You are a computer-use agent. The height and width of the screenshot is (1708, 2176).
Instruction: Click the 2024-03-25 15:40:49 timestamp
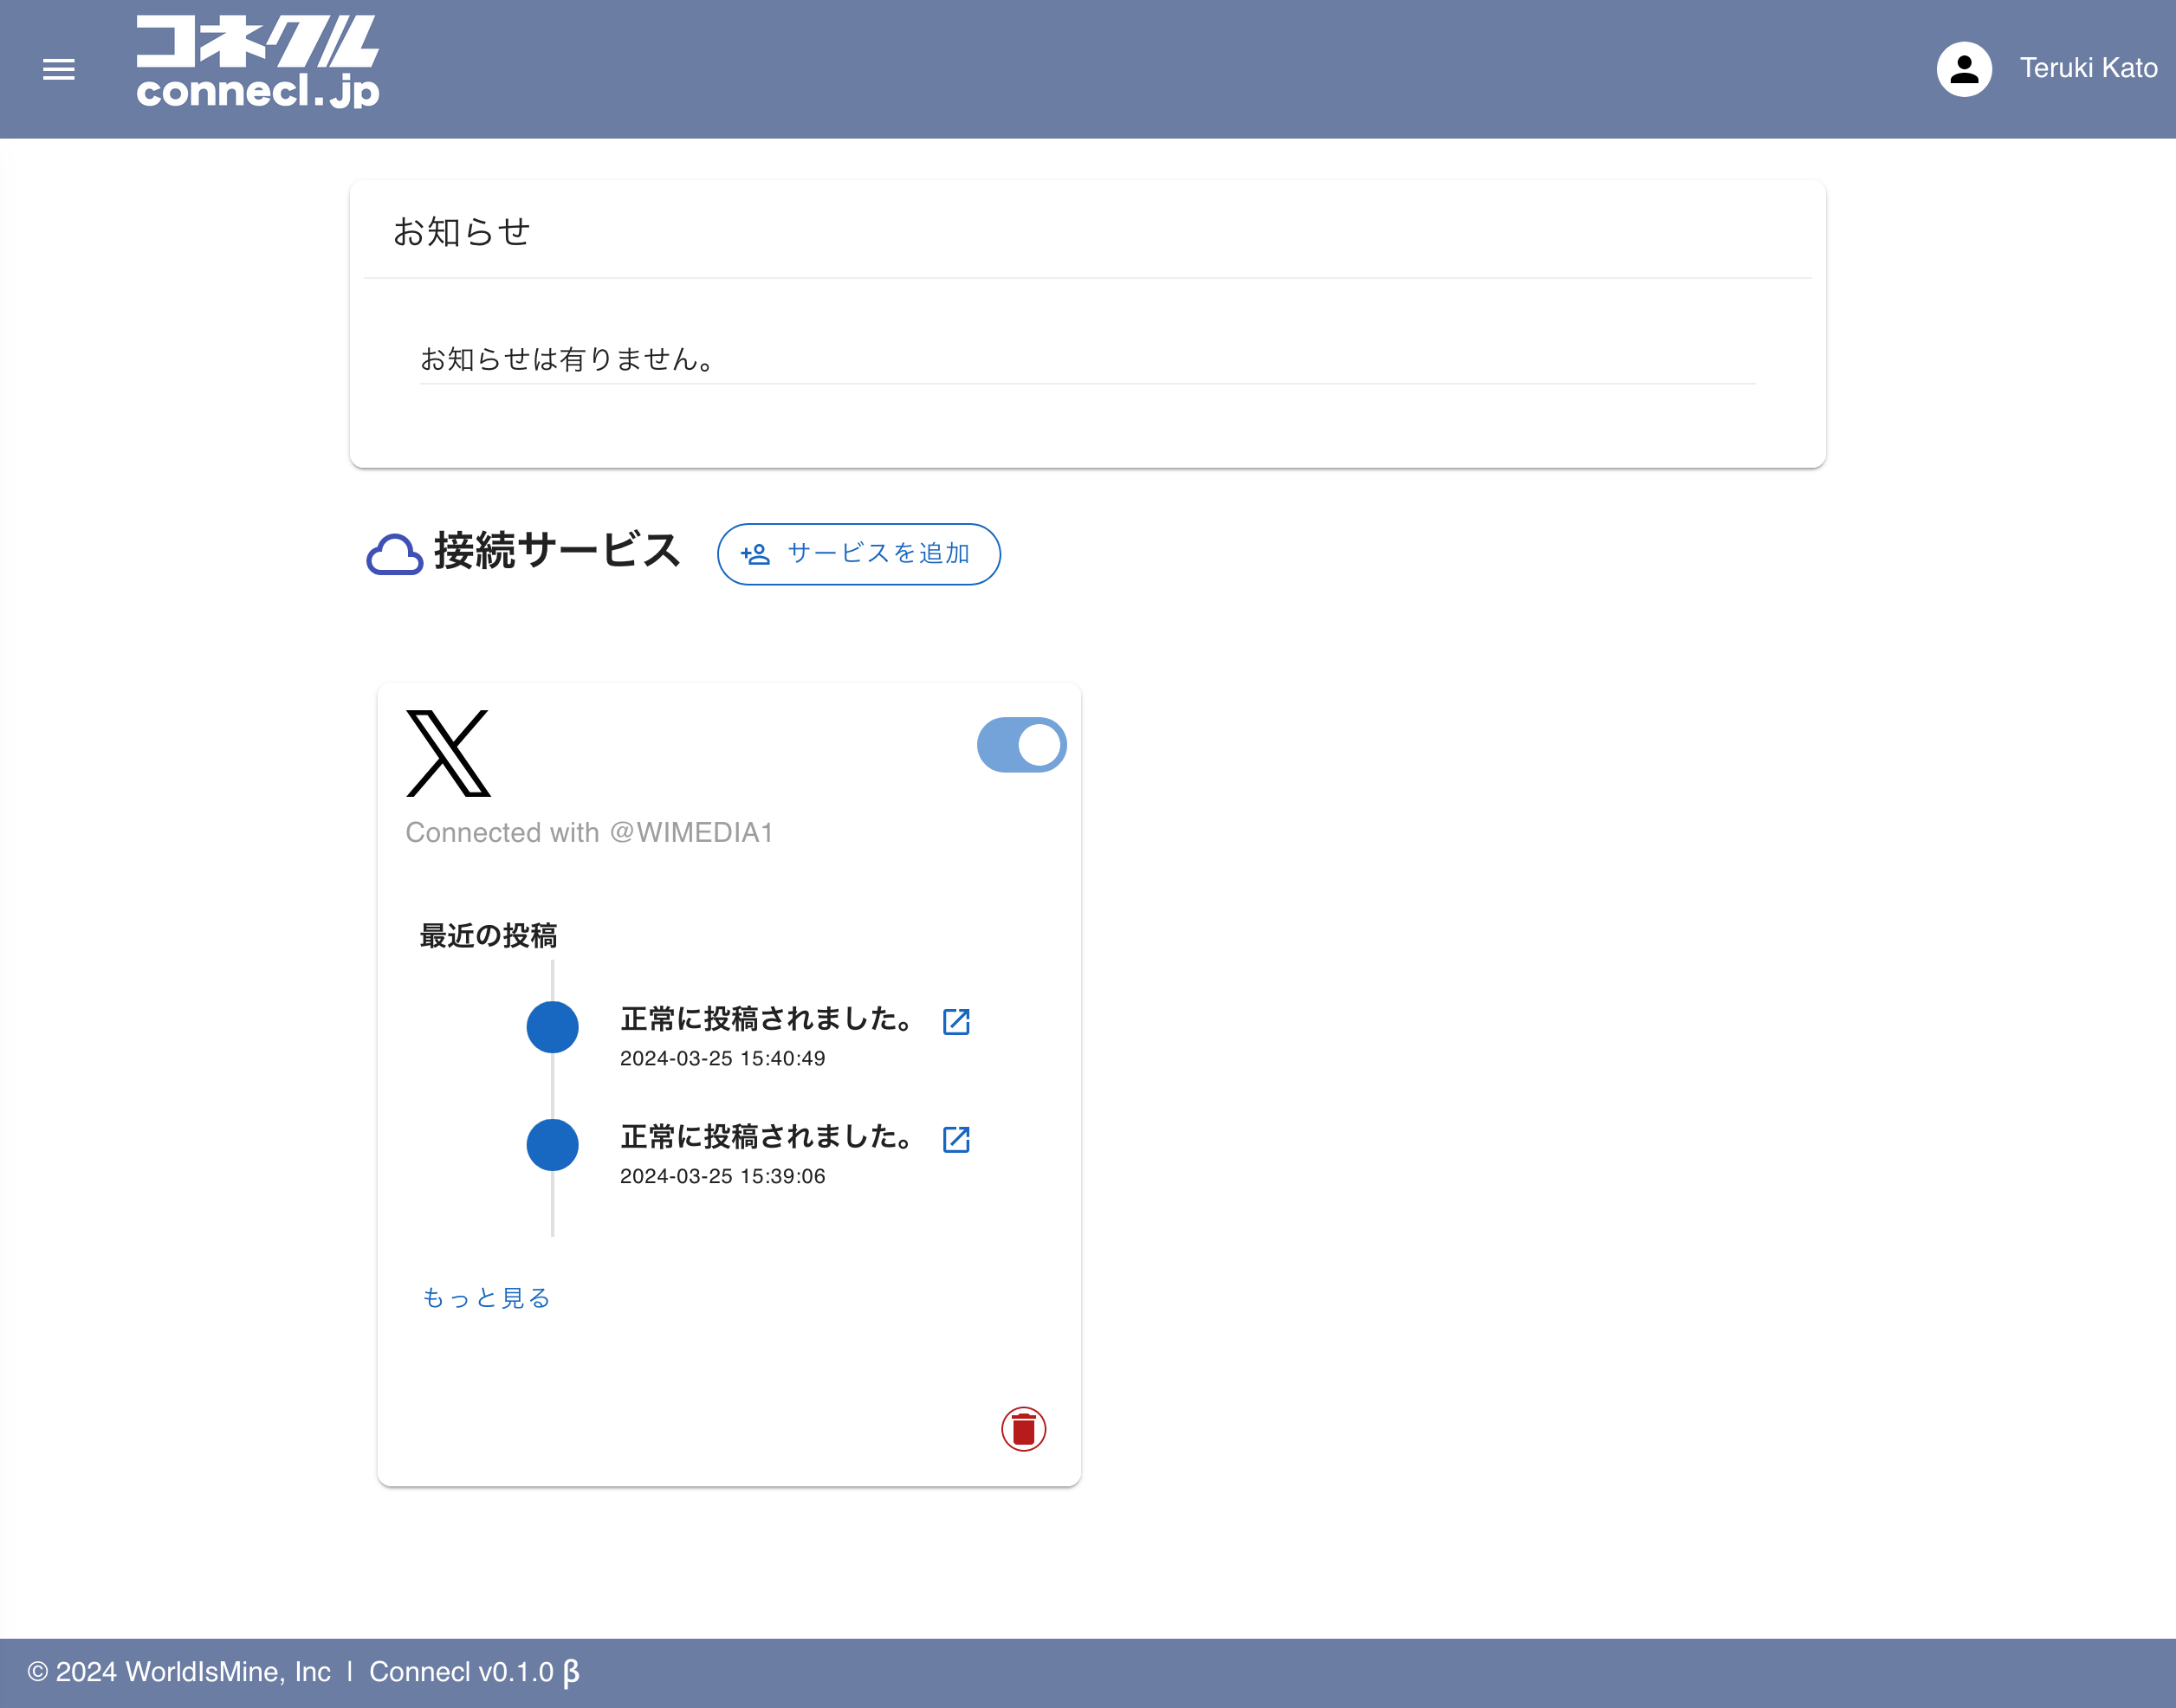click(x=723, y=1059)
